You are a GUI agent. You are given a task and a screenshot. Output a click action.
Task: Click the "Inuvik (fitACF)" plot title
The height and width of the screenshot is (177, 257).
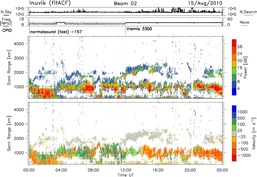[50, 3]
